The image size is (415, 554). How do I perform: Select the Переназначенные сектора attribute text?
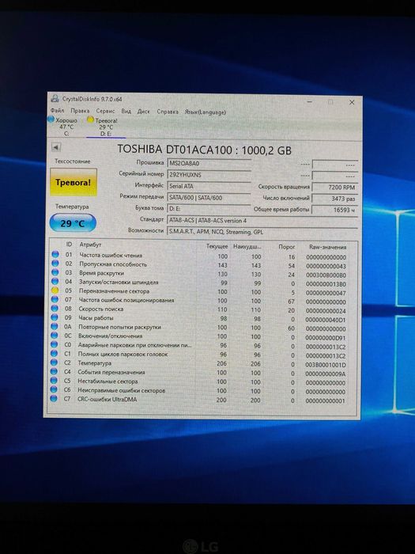click(x=114, y=291)
